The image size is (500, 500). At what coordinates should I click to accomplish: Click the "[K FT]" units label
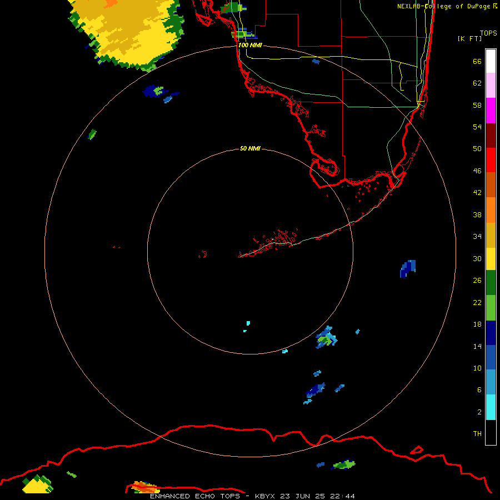469,38
